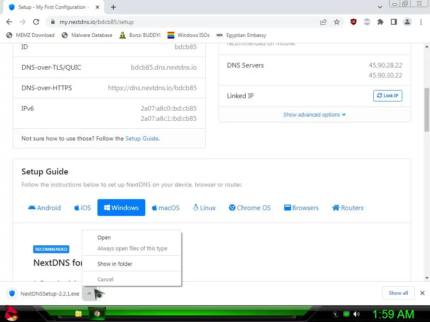Click NextDNSSetup-2.2.1.exe download item
Viewport: 430px width, 322px height.
coord(44,293)
